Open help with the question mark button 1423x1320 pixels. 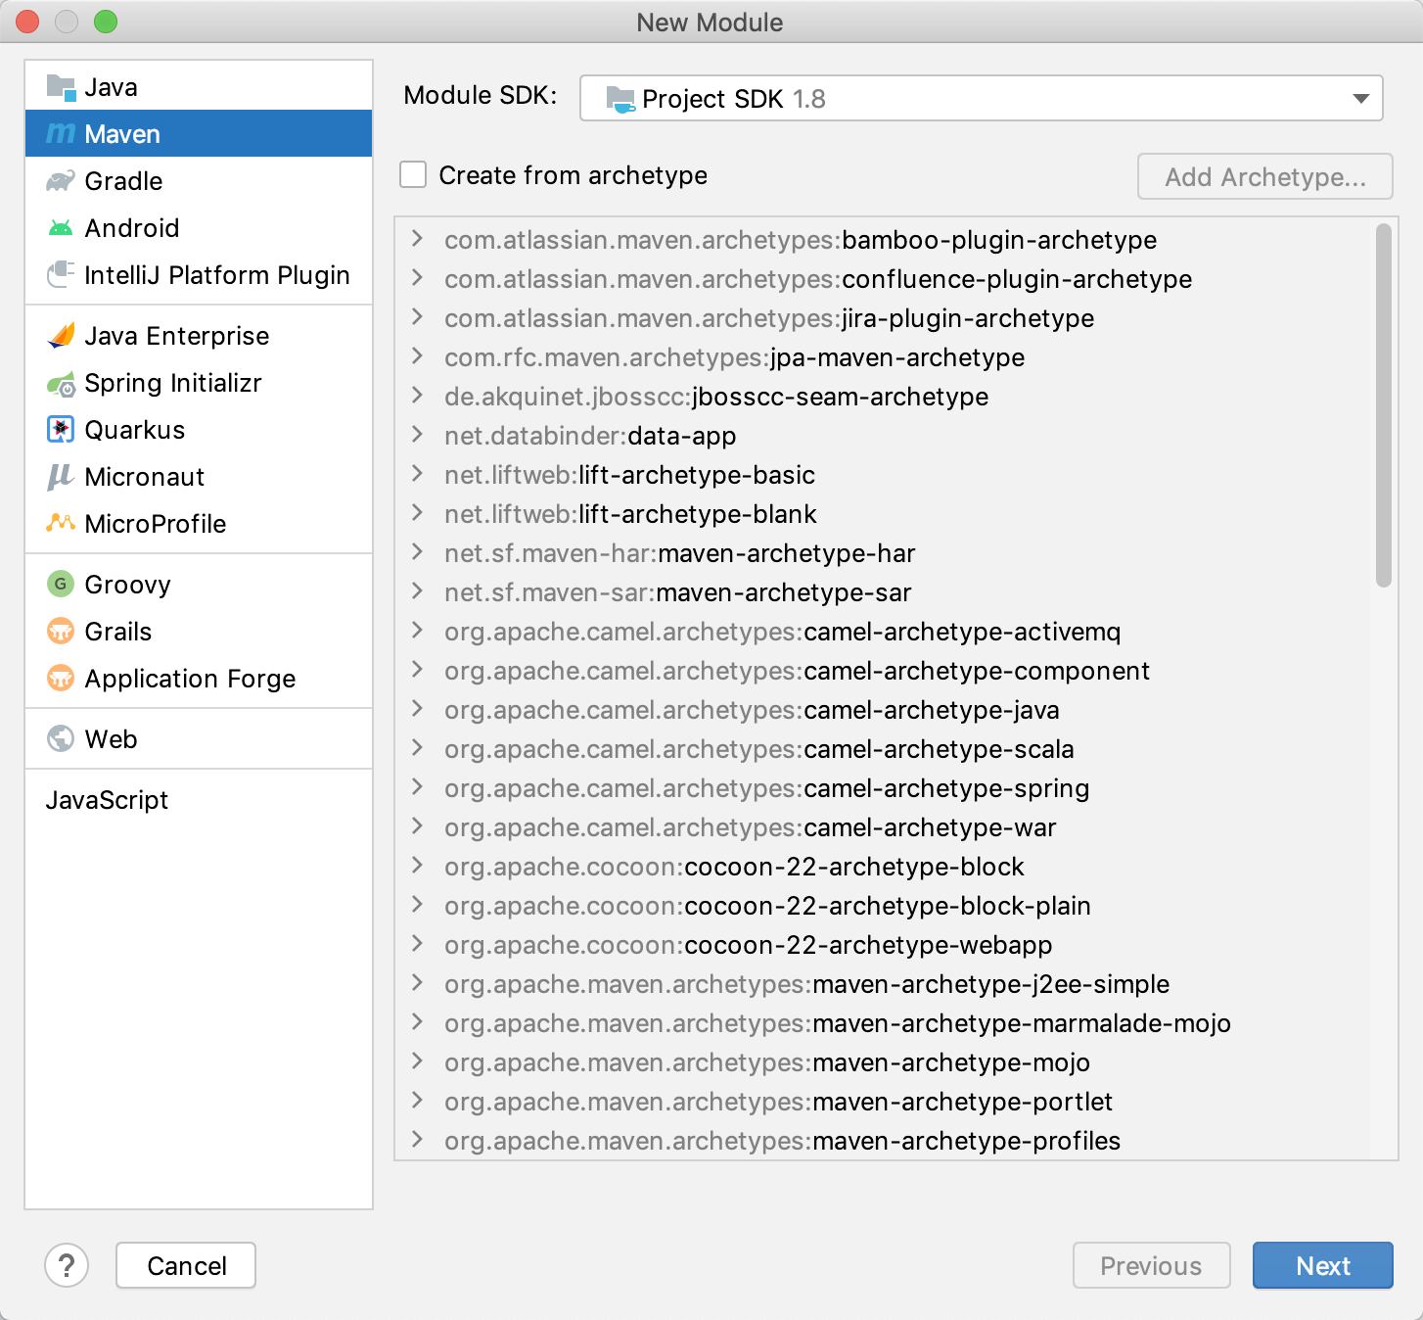[67, 1265]
